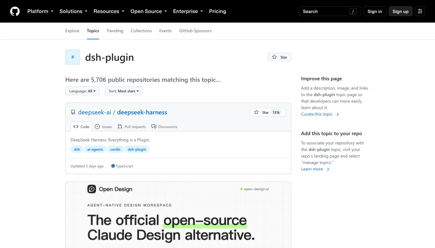This screenshot has width=435, height=248.
Task: Click the dsh topic tag
Action: [x=77, y=149]
